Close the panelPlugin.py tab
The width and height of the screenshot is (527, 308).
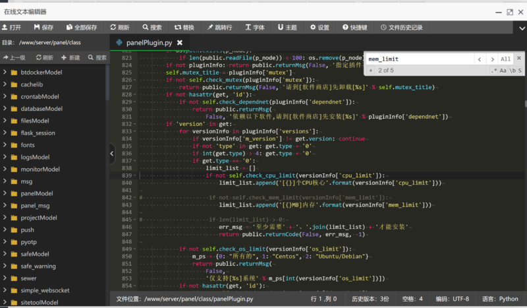click(x=179, y=43)
